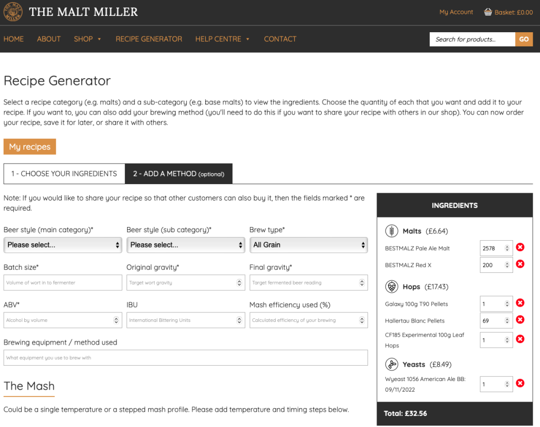The image size is (540, 427).
Task: Click the GO search button
Action: pyautogui.click(x=524, y=39)
